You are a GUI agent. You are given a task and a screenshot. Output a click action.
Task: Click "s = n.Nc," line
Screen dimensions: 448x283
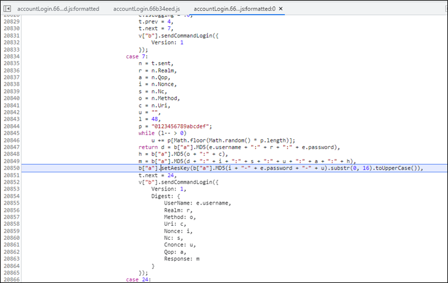click(153, 91)
